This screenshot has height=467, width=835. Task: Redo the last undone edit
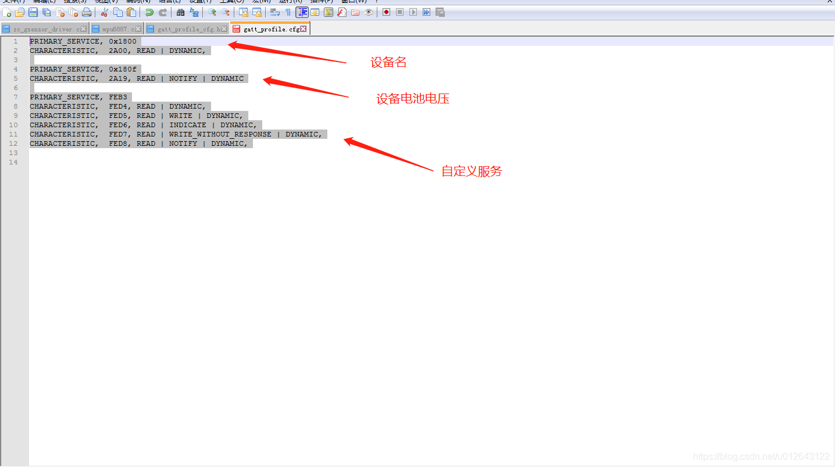pyautogui.click(x=163, y=12)
